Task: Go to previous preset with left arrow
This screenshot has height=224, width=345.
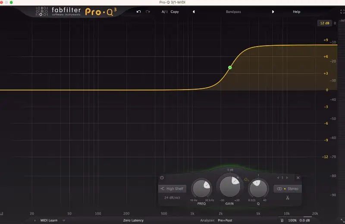Action: point(194,12)
